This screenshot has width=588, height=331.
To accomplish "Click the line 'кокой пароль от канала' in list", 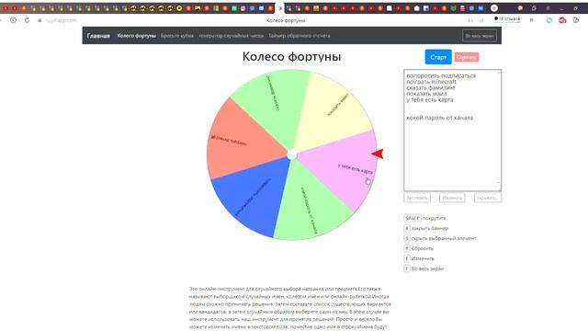I will (x=439, y=118).
